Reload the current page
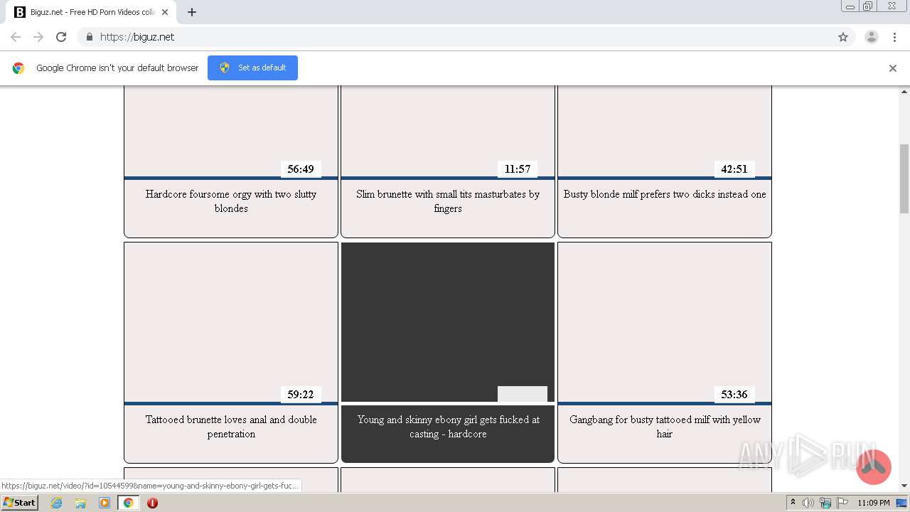The width and height of the screenshot is (910, 512). point(61,37)
